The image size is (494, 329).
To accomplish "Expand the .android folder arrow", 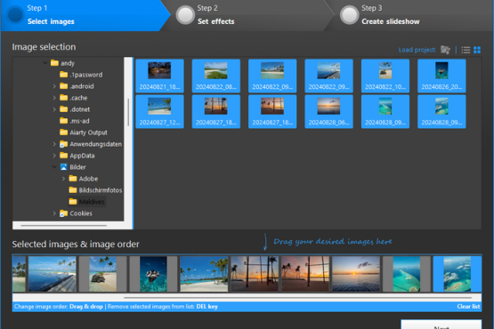I will click(x=54, y=86).
